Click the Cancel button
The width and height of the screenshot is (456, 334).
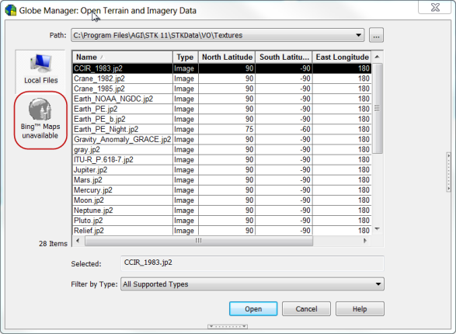click(306, 308)
